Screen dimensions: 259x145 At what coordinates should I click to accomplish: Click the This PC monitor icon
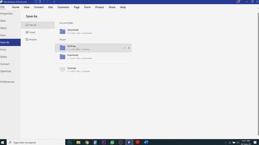[x=27, y=25]
